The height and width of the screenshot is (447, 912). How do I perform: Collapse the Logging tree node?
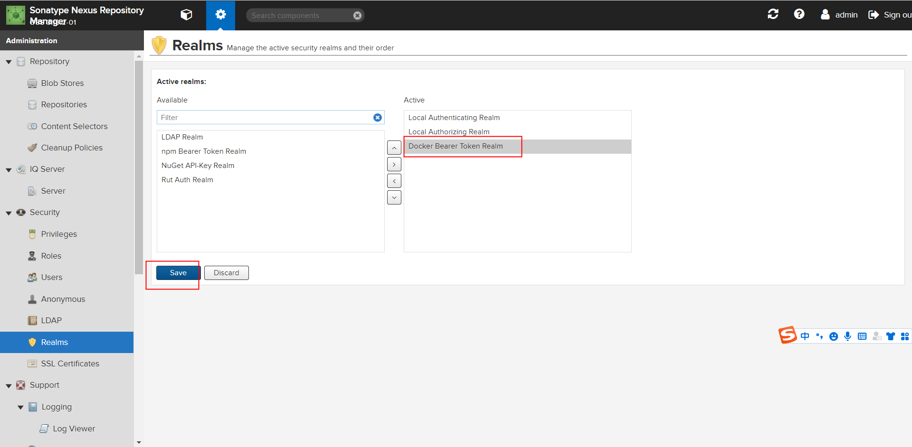[x=20, y=407]
